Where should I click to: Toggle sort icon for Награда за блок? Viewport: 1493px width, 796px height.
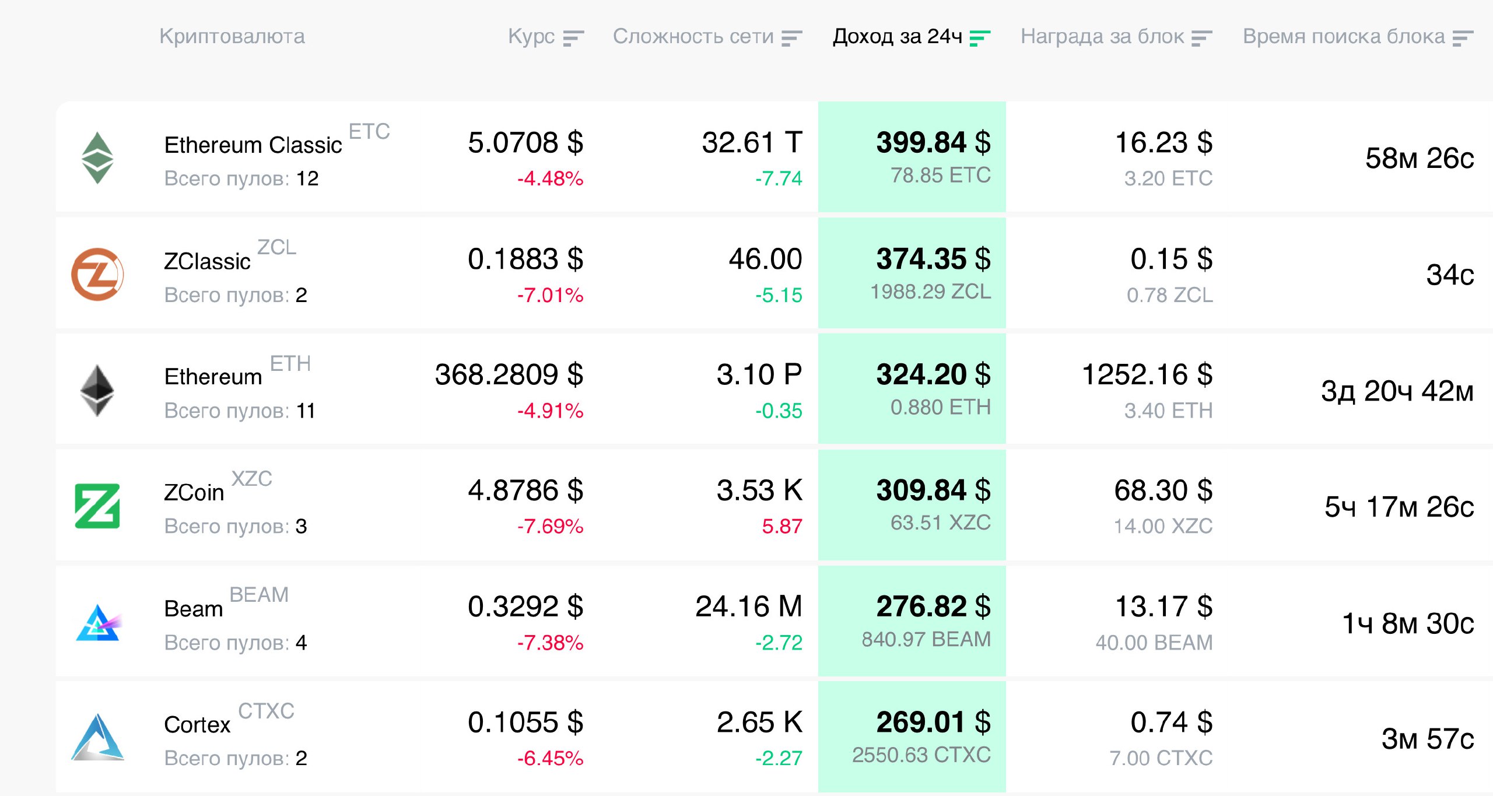click(1201, 38)
